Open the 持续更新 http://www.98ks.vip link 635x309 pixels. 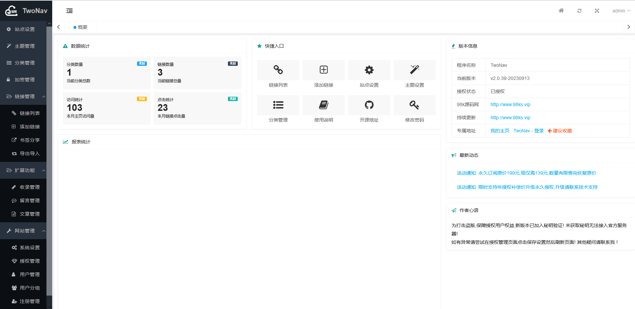[510, 118]
